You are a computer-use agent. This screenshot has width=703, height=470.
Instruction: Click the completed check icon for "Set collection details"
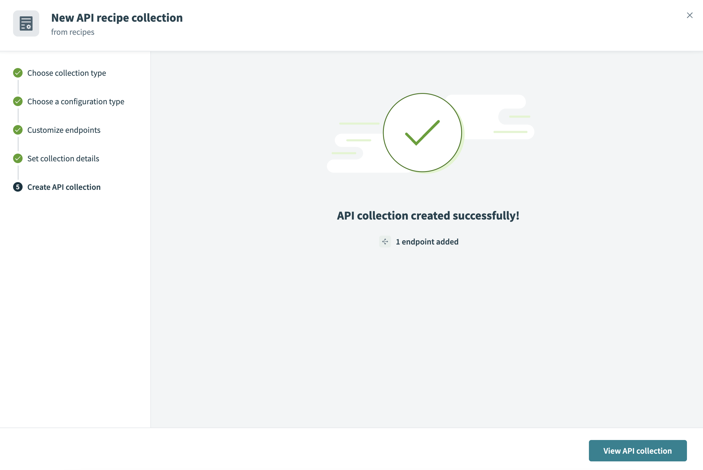pyautogui.click(x=18, y=158)
